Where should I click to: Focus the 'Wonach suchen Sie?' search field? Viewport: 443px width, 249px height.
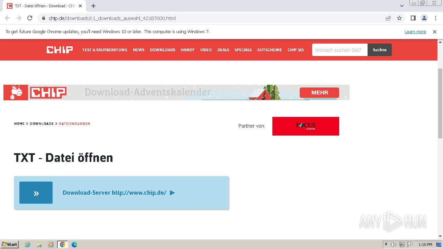coord(340,50)
